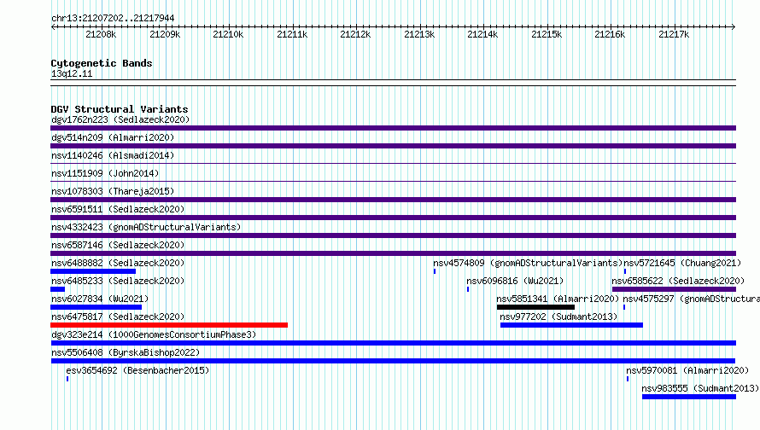The image size is (760, 430).
Task: Click the long blue bar under dgv323e214
Action: 393,343
